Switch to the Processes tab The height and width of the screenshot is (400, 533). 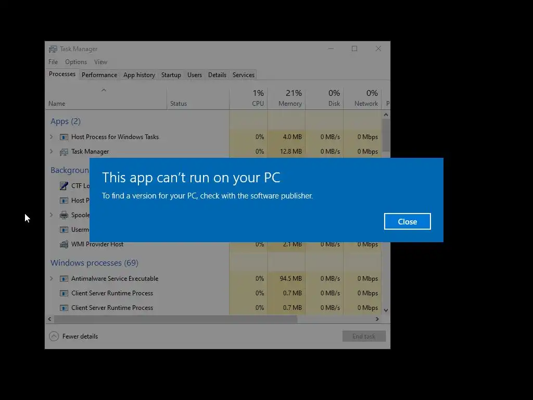click(62, 74)
